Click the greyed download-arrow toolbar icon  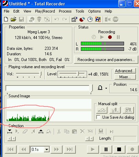39,19
